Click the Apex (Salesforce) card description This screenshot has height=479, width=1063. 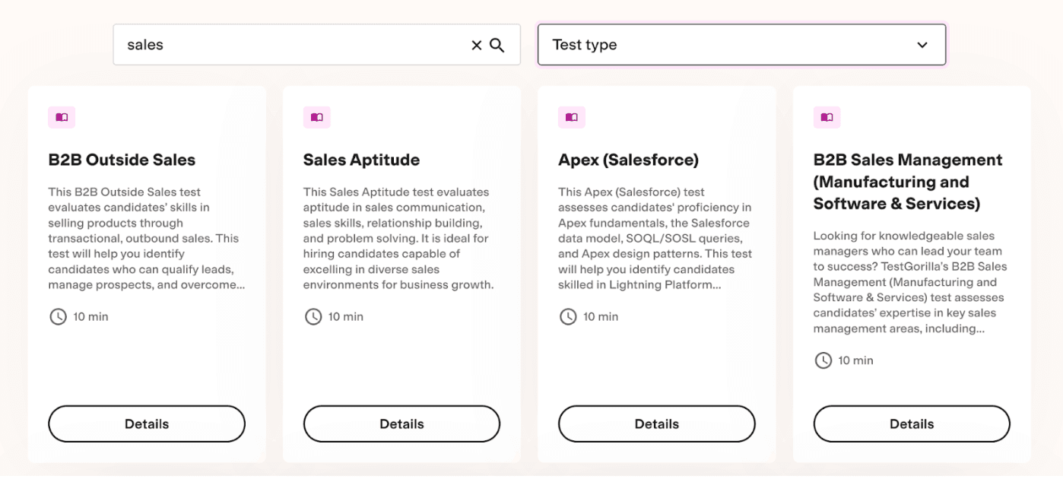point(655,238)
